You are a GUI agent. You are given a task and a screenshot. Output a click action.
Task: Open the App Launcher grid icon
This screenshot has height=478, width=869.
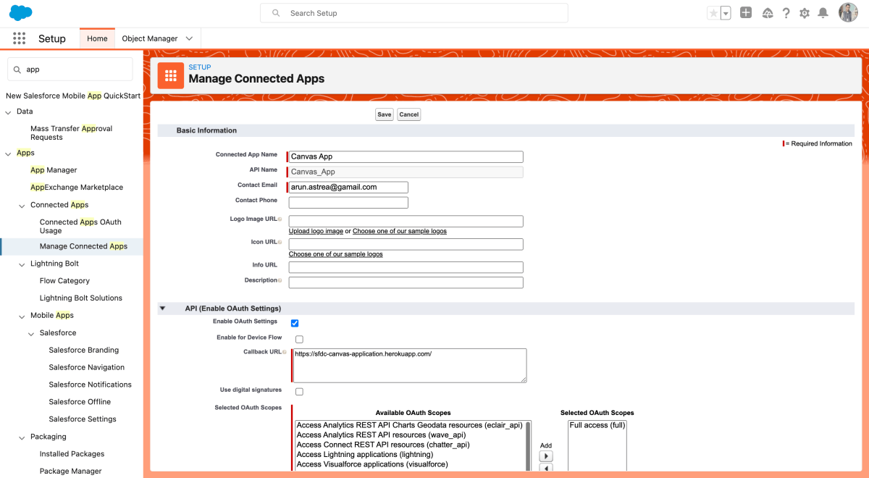[x=20, y=38]
